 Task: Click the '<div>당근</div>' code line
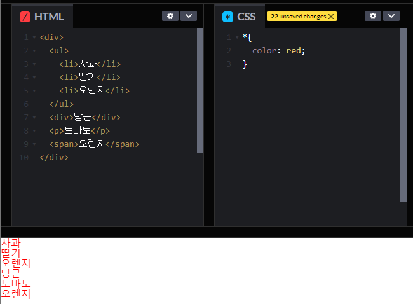point(85,117)
